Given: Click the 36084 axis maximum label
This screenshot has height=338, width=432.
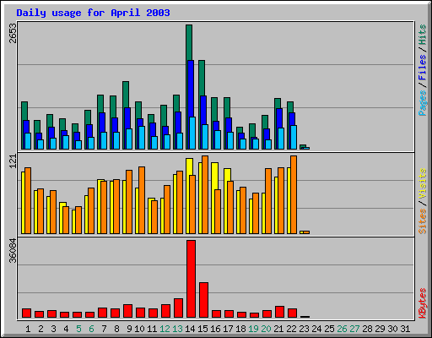Looking at the screenshot, I should tap(13, 250).
